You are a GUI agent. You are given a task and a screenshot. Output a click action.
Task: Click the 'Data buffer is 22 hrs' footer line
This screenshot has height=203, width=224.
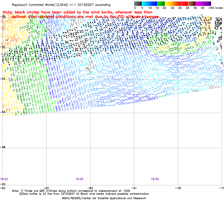point(84,194)
